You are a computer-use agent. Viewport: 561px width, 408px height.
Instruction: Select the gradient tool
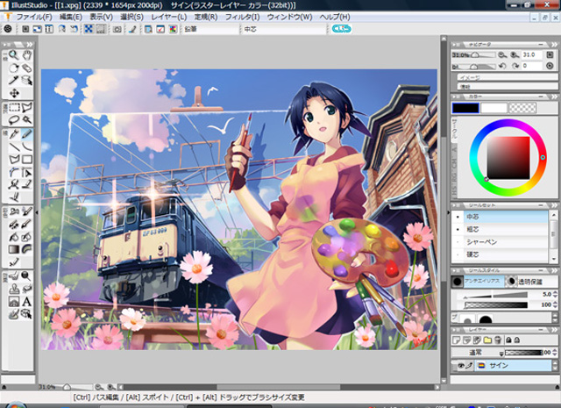coord(14,249)
